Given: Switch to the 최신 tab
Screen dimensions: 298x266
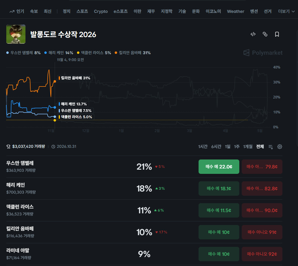Looking at the screenshot, I should point(48,11).
